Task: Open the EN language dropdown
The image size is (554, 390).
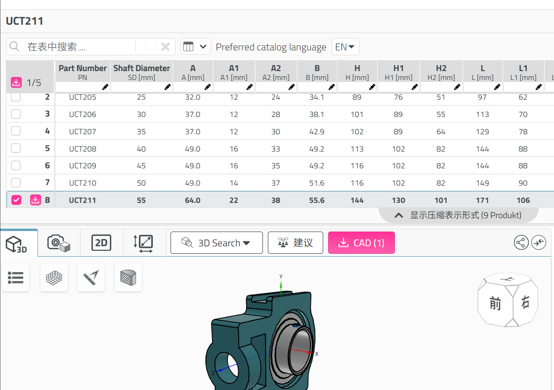Action: pyautogui.click(x=345, y=47)
